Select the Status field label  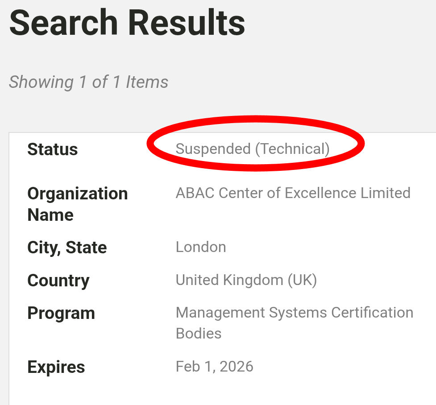53,149
